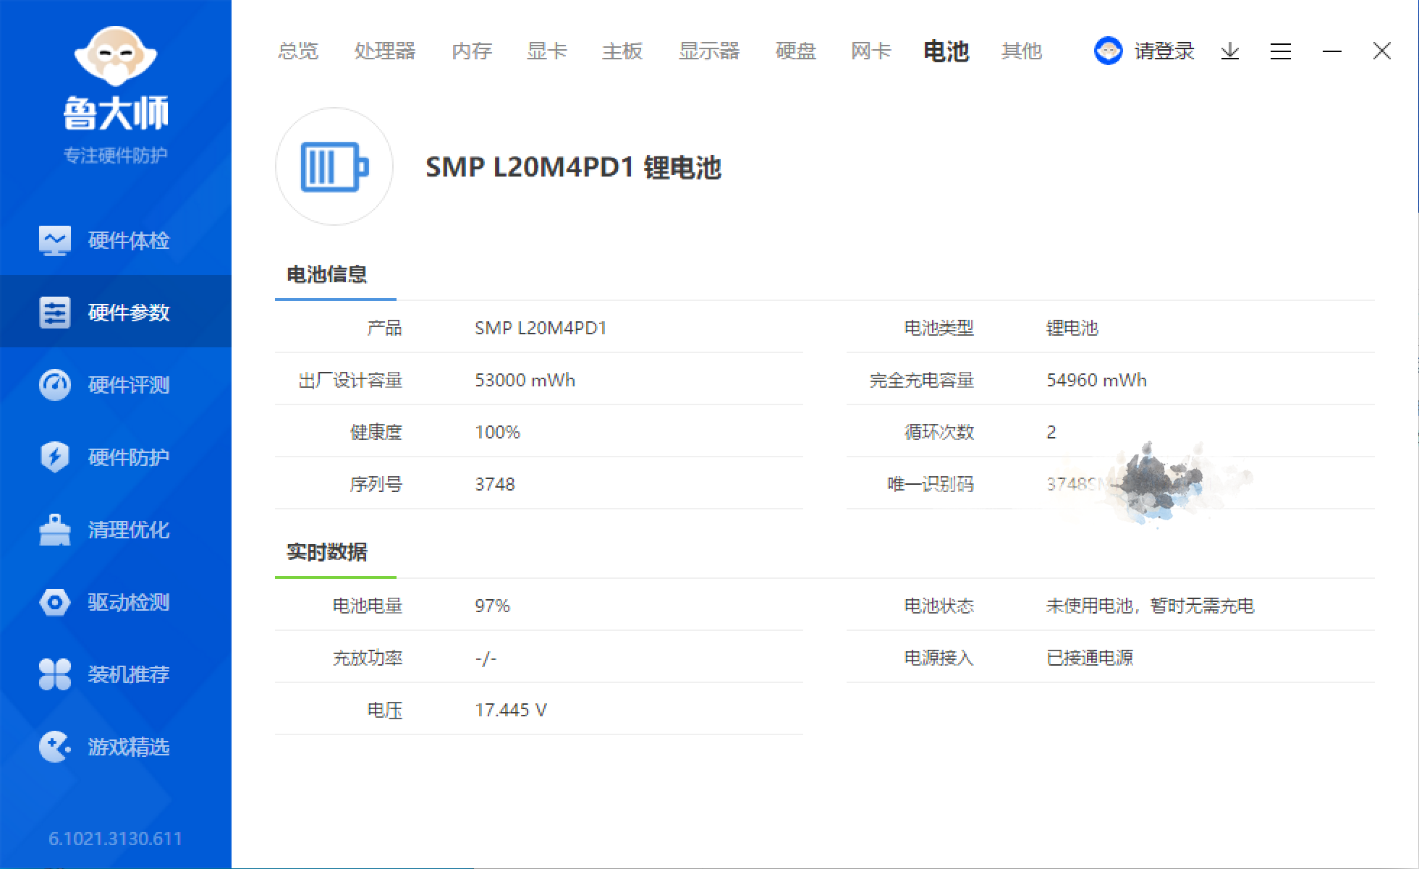1419x869 pixels.
Task: Switch to the 网卡 tab
Action: [x=871, y=51]
